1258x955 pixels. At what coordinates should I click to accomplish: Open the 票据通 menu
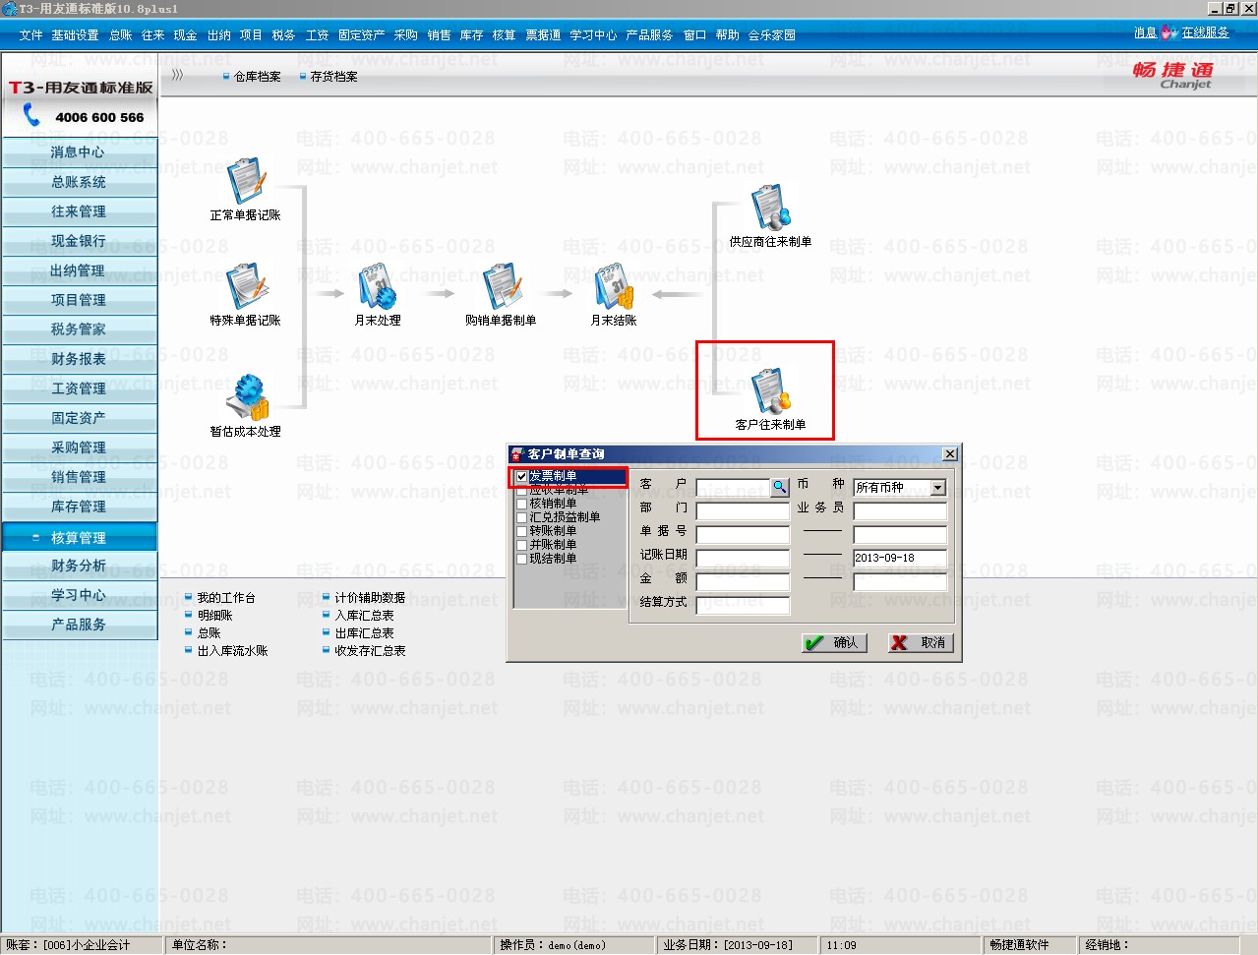click(543, 34)
